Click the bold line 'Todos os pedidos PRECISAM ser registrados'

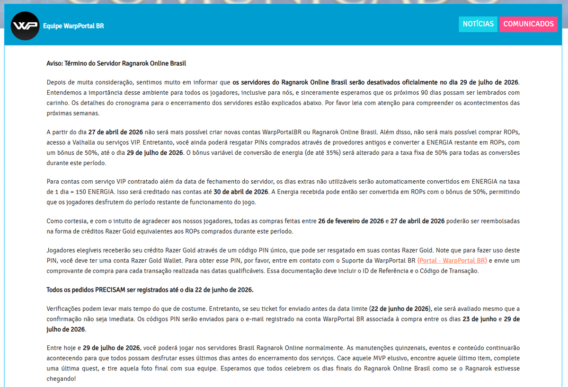(x=150, y=290)
